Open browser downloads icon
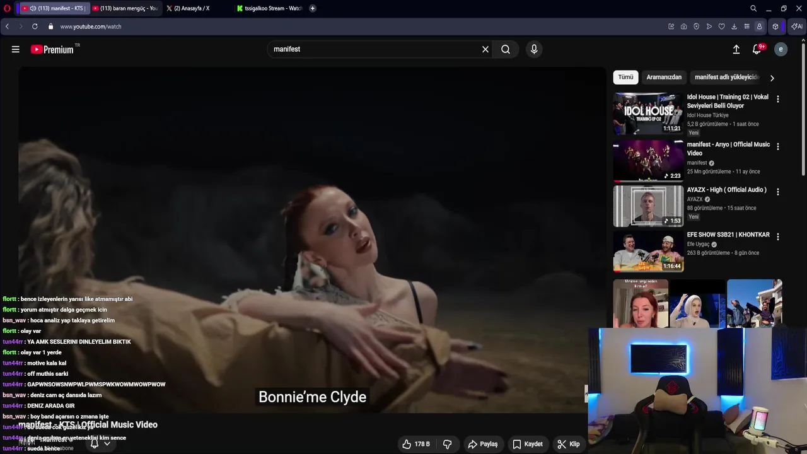 tap(734, 26)
